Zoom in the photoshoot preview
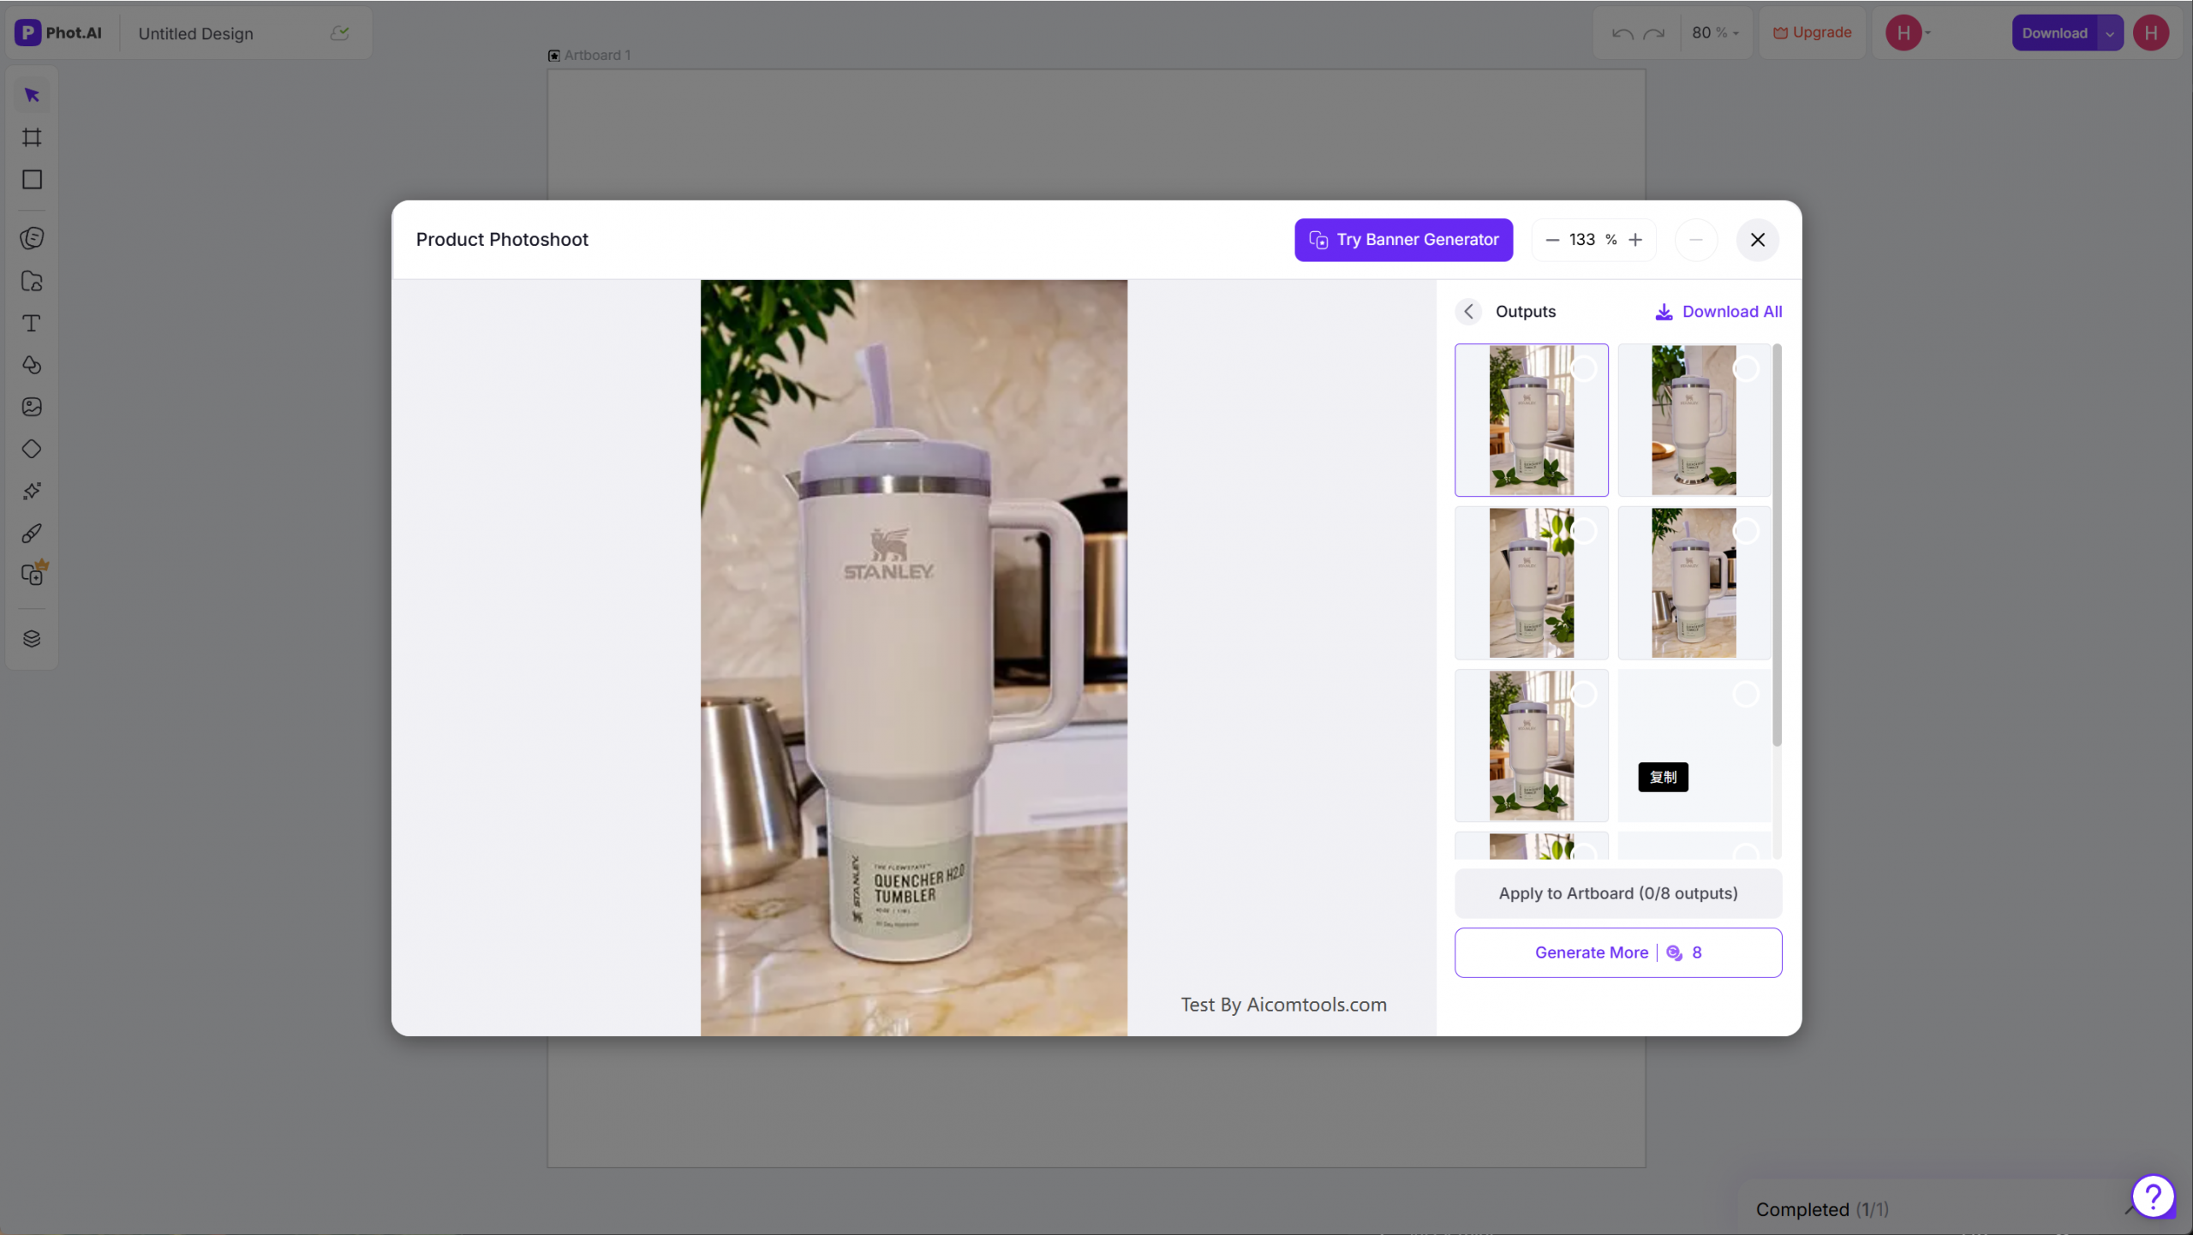This screenshot has width=2193, height=1235. 1635,240
